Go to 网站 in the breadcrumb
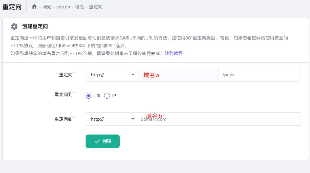The height and width of the screenshot is (173, 310). (x=47, y=7)
